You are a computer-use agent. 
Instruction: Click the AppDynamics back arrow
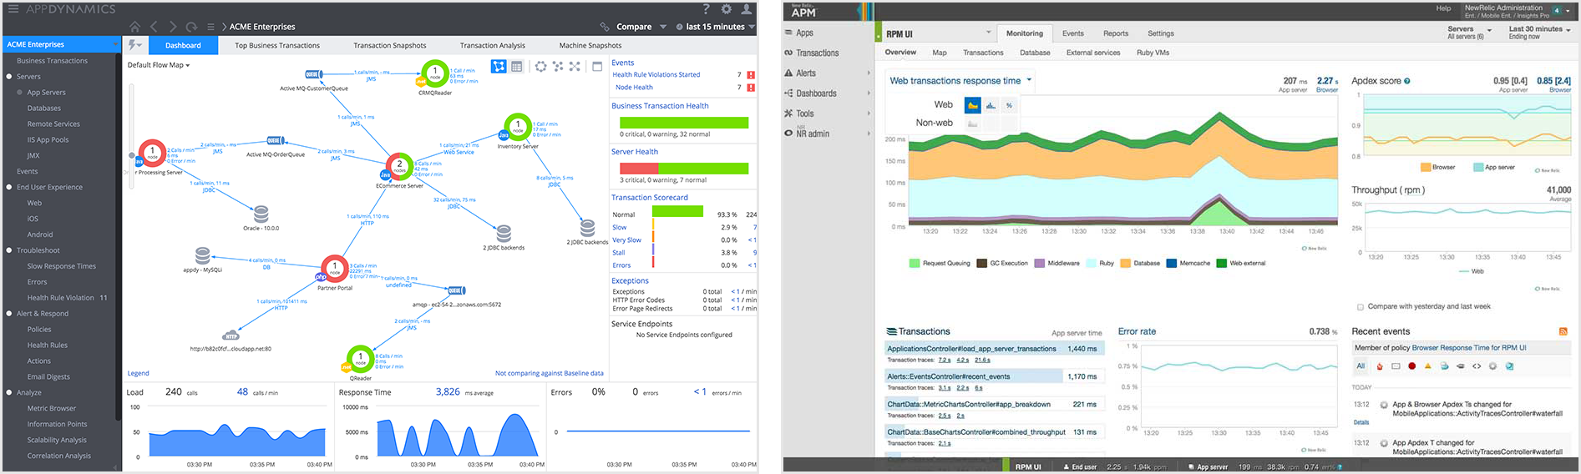click(x=154, y=27)
